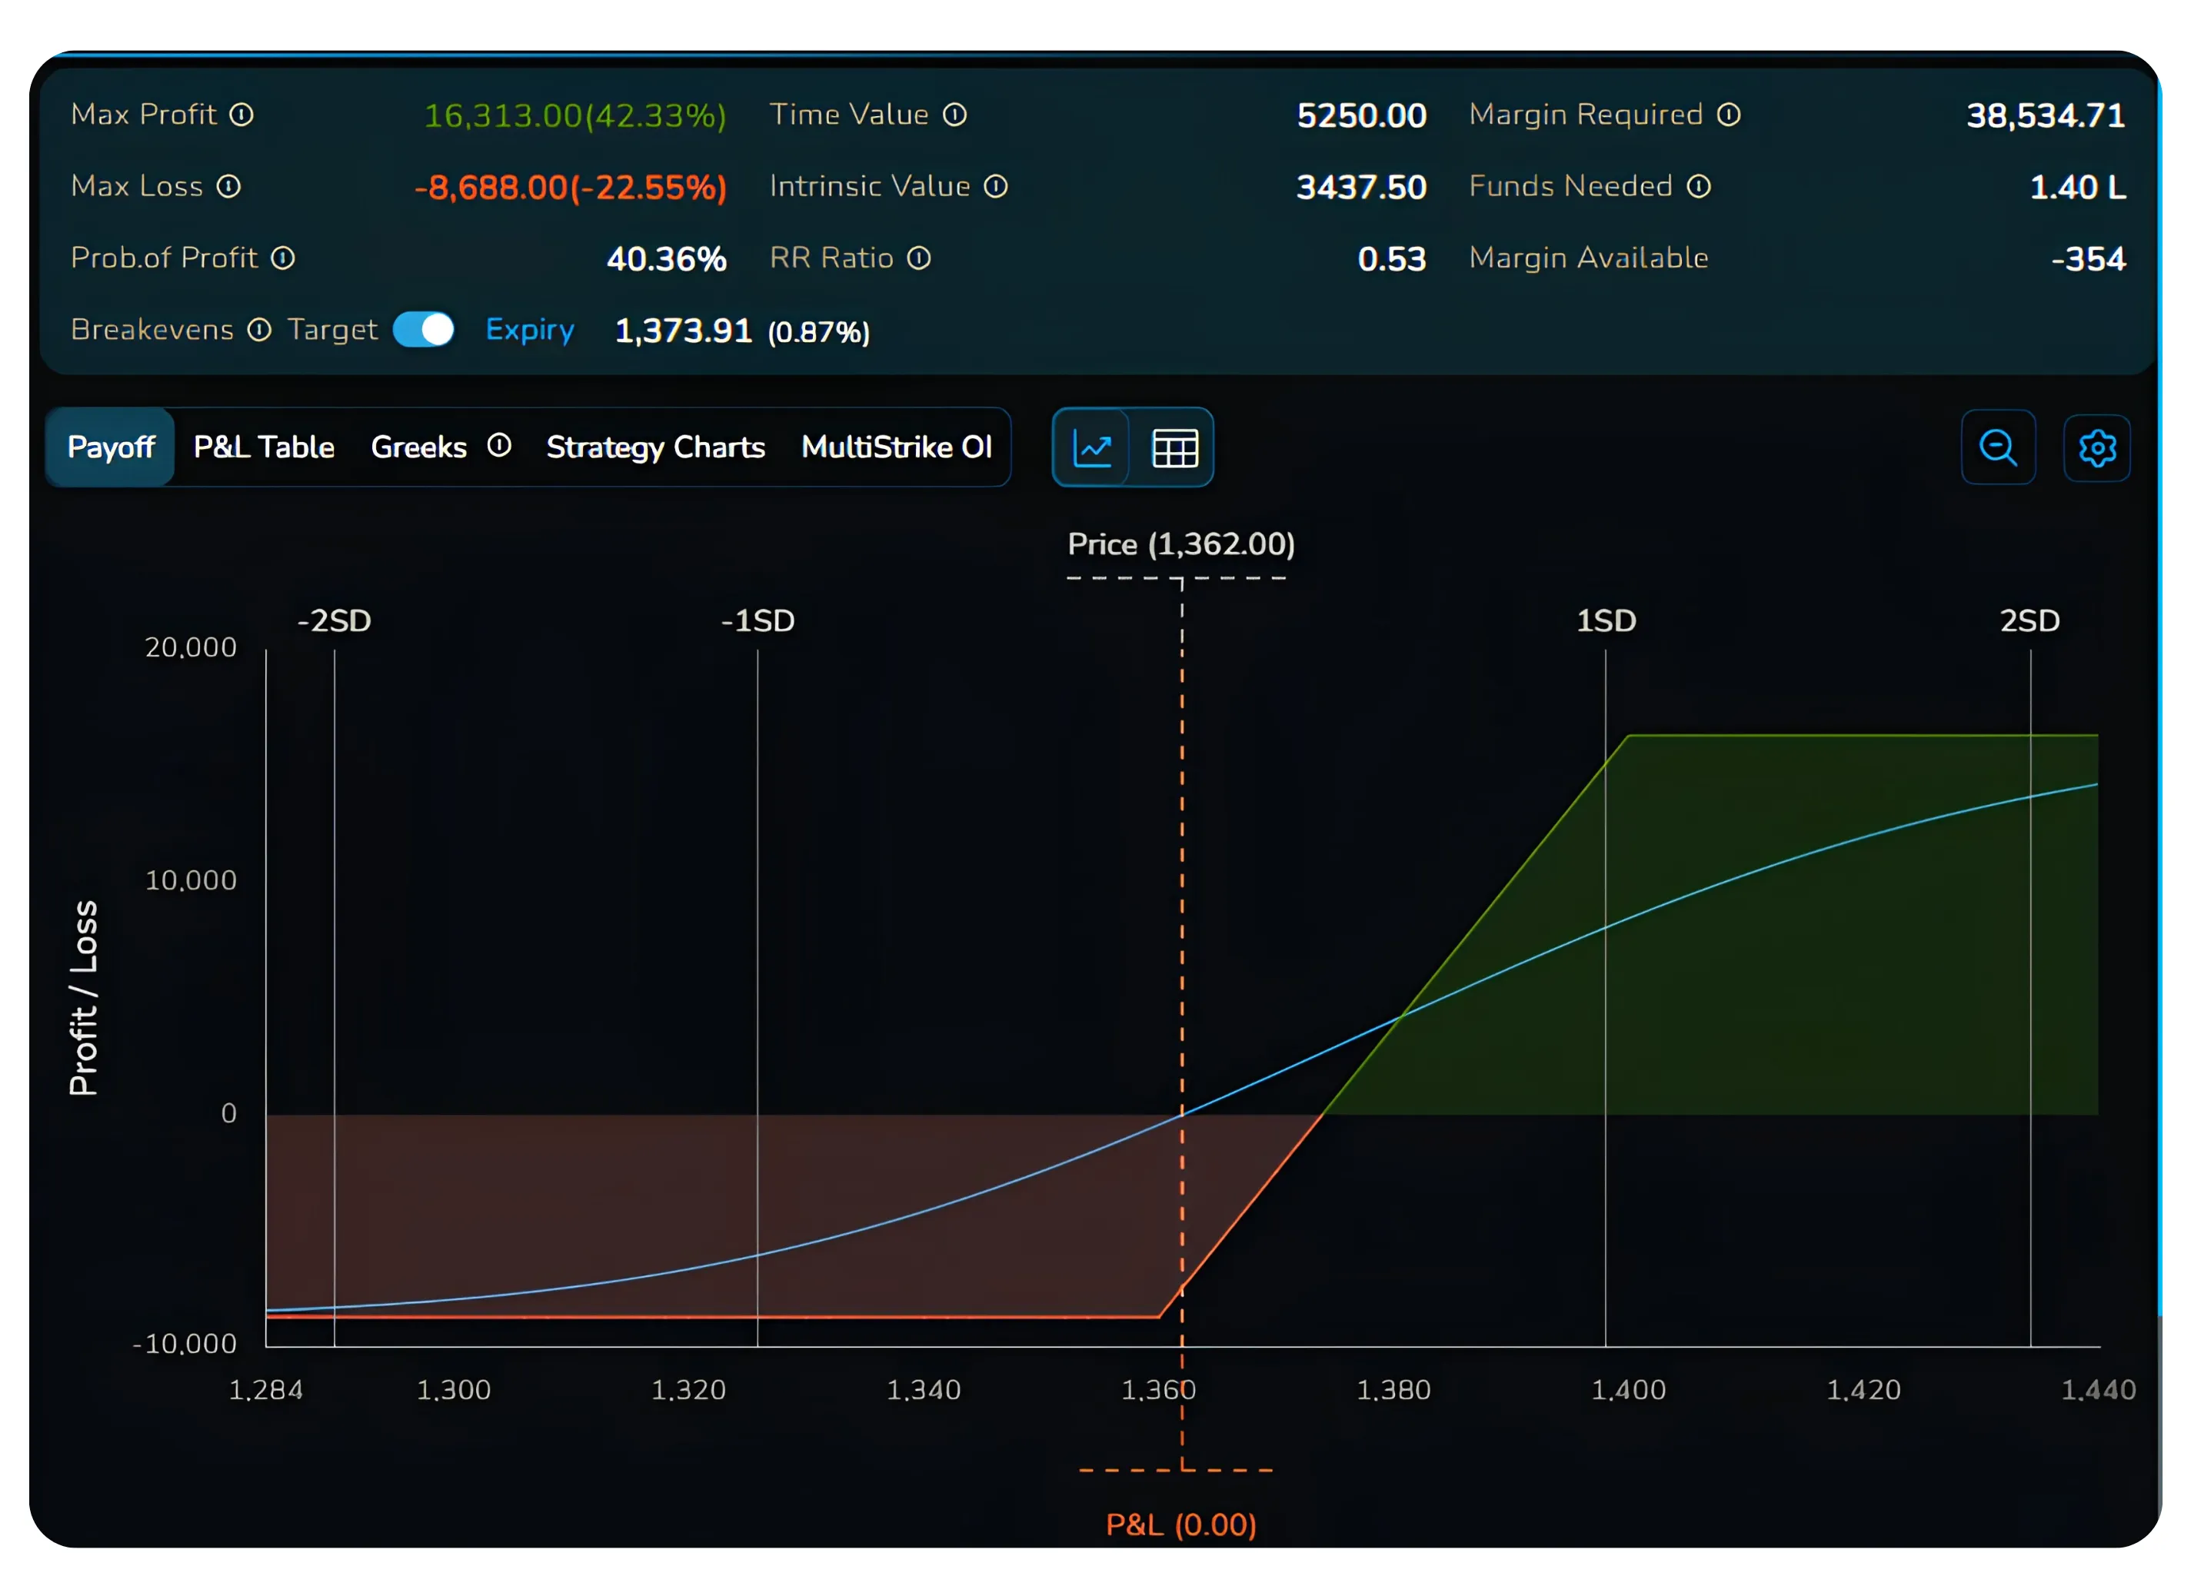Screen dimensions: 2191x1596
Task: Click the 2SD marker label
Action: pyautogui.click(x=2029, y=620)
